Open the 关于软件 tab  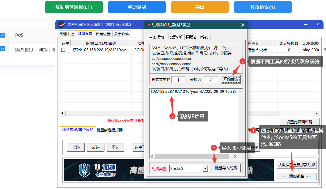tap(121, 34)
